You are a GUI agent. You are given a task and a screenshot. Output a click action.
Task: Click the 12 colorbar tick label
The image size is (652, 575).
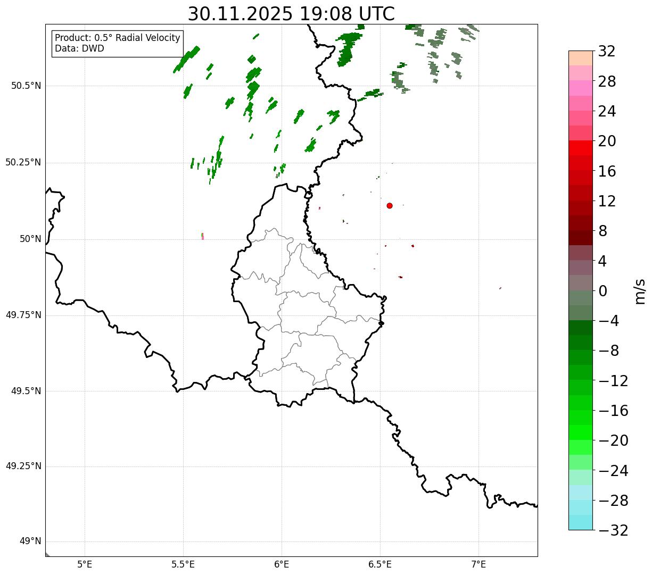(607, 201)
